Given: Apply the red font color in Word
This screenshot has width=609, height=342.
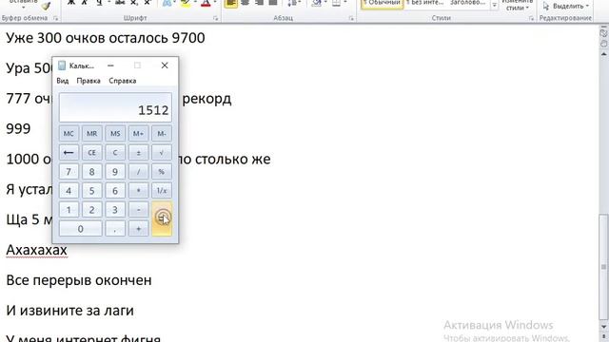Looking at the screenshot, I should (x=206, y=4).
